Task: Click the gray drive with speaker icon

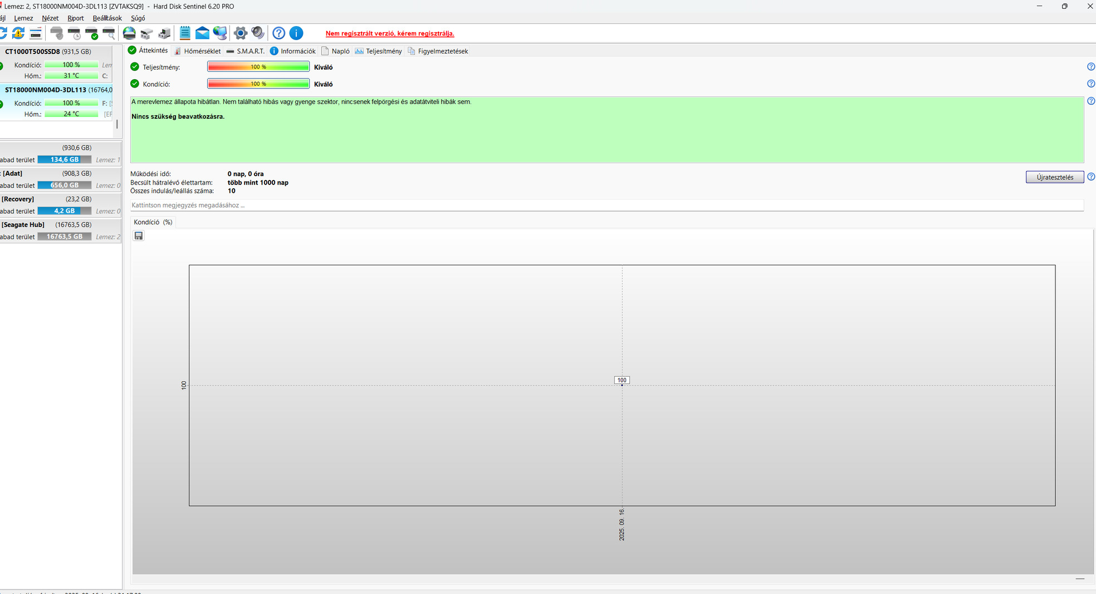Action: 56,33
